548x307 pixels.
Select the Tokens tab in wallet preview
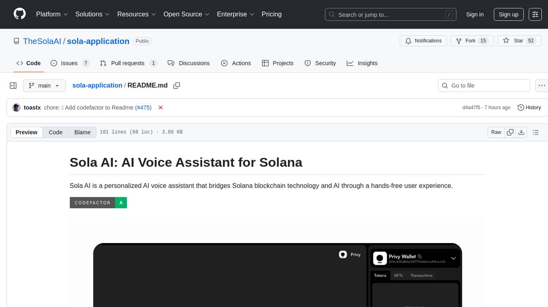click(380, 275)
